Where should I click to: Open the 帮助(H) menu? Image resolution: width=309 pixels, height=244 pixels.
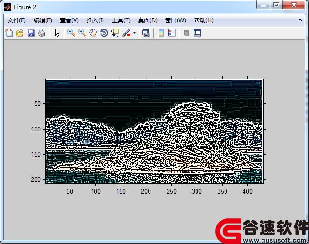[204, 20]
